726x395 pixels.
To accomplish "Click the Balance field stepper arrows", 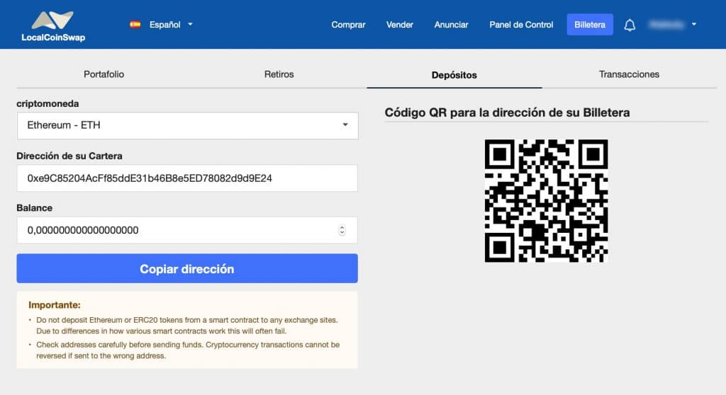I will pos(342,230).
